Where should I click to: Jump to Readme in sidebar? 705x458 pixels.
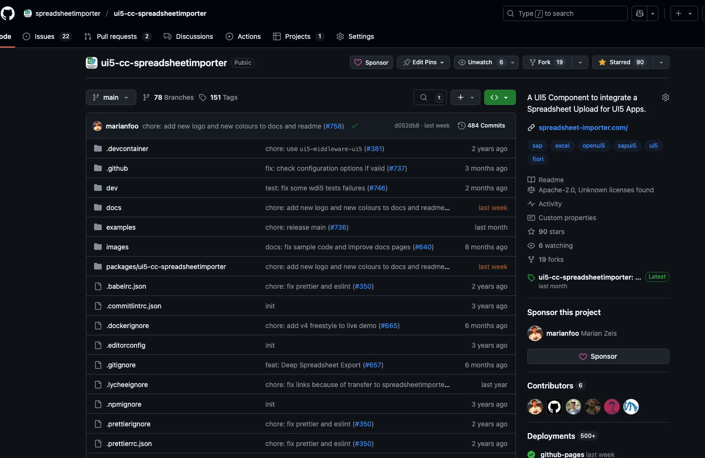tap(546, 180)
